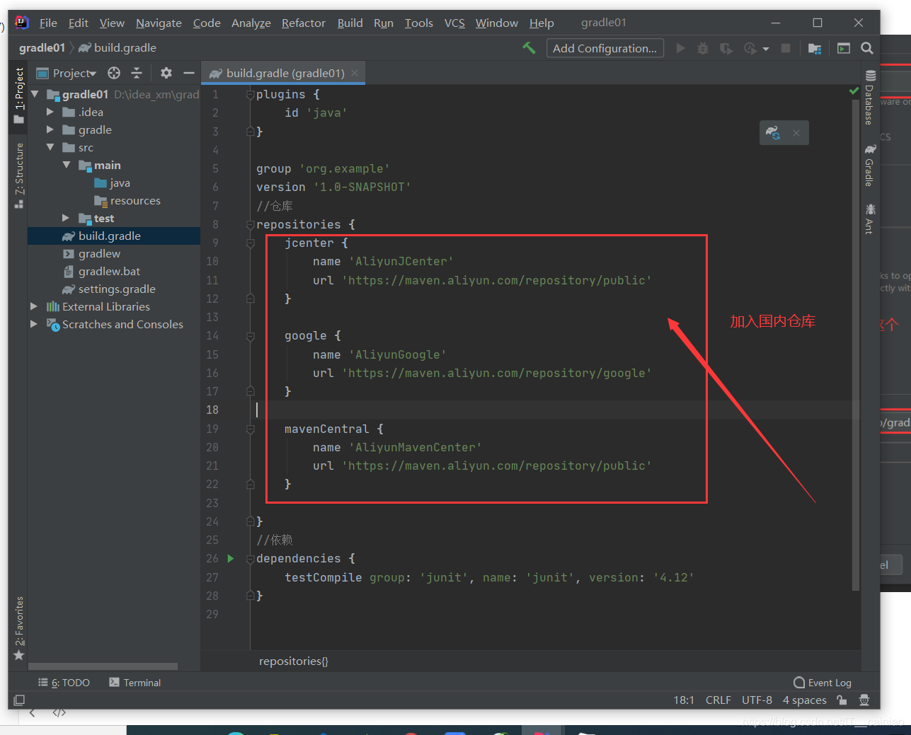Open the Terminal tool window
This screenshot has height=735, width=911.
134,683
